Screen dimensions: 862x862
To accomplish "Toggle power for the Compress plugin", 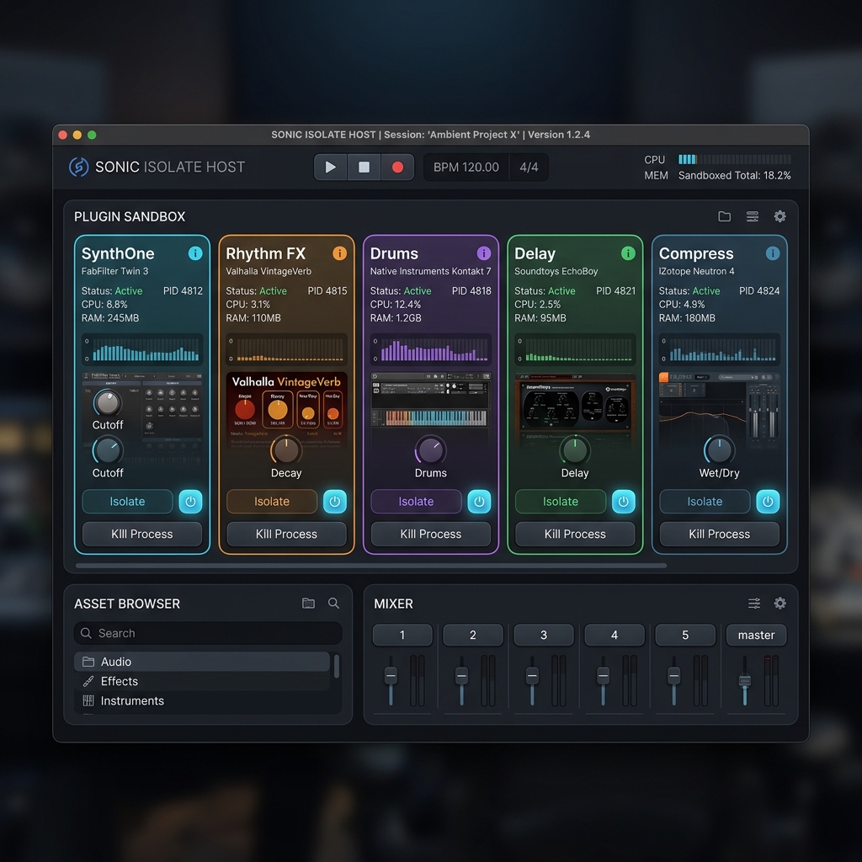I will [768, 502].
